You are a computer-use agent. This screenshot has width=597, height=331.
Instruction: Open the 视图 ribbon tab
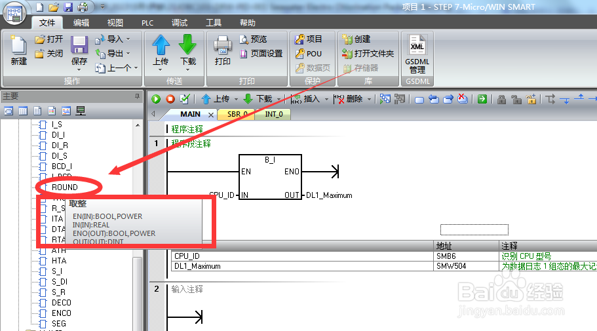[115, 23]
